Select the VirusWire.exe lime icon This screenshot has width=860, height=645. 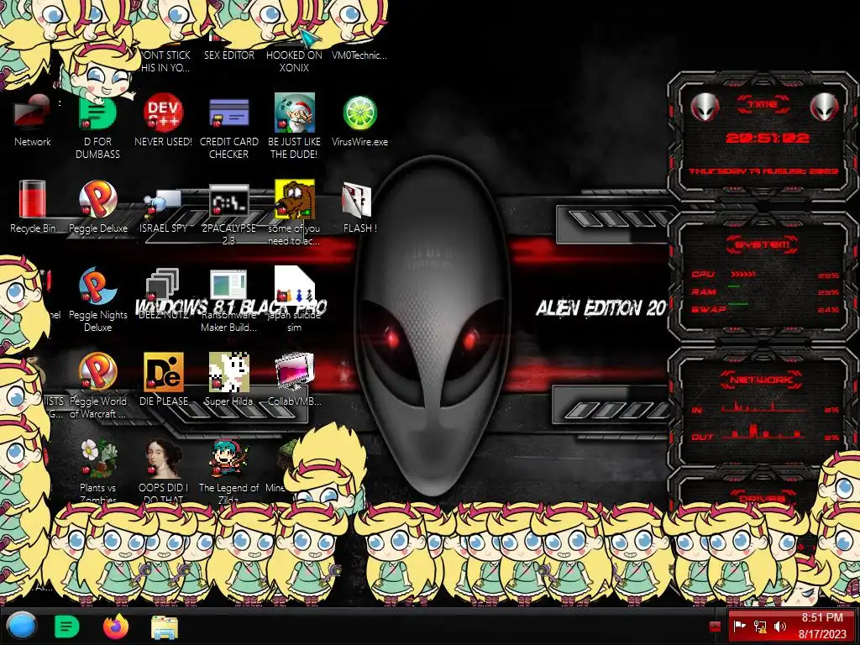tap(359, 113)
